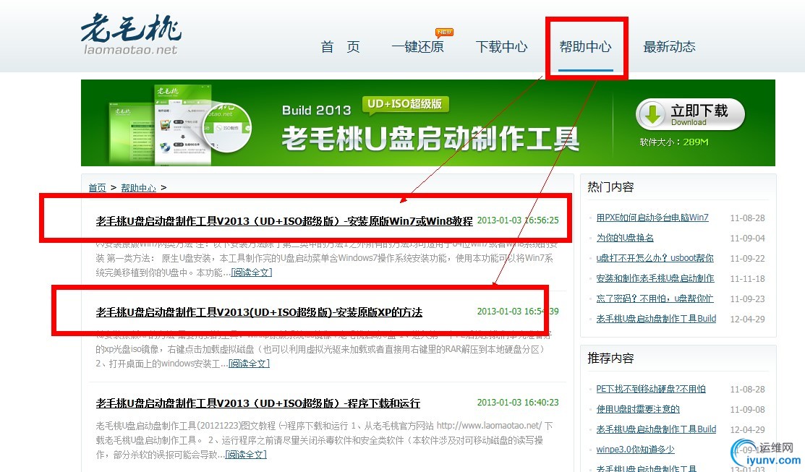Click the date 11-09-04
This screenshot has width=805, height=472.
[748, 239]
